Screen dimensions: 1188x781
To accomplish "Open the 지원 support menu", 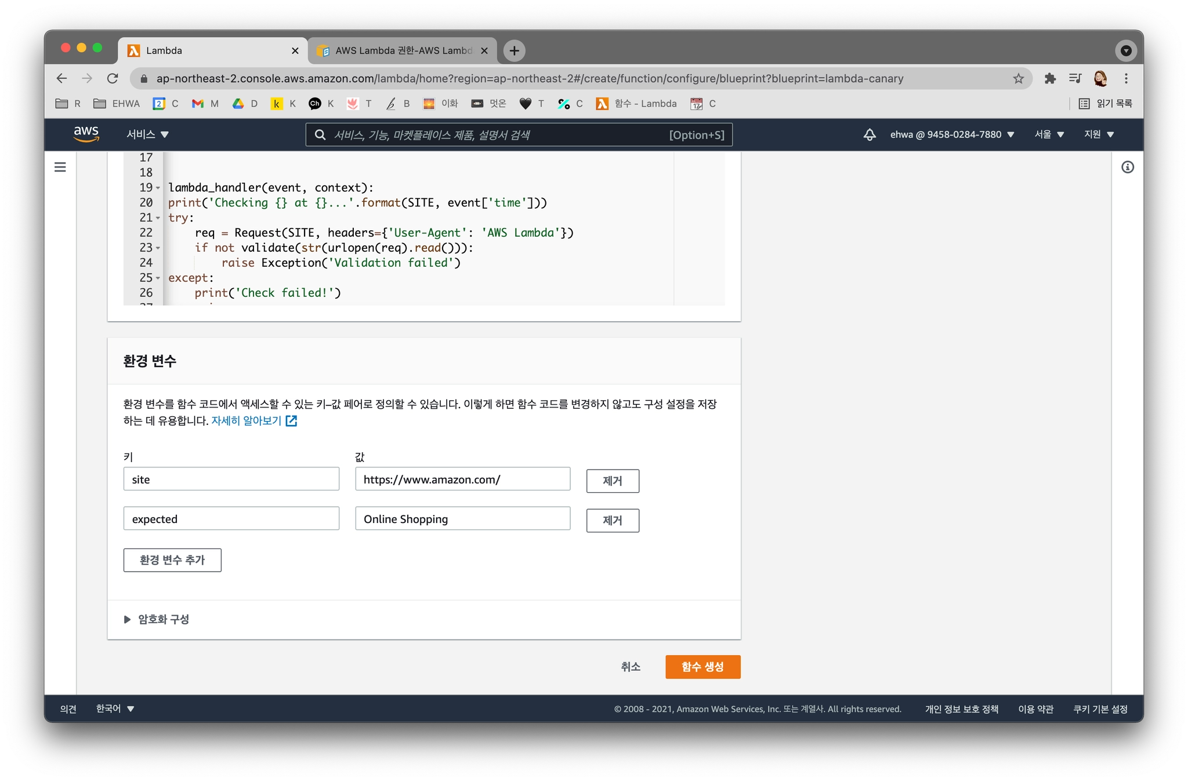I will pyautogui.click(x=1099, y=135).
